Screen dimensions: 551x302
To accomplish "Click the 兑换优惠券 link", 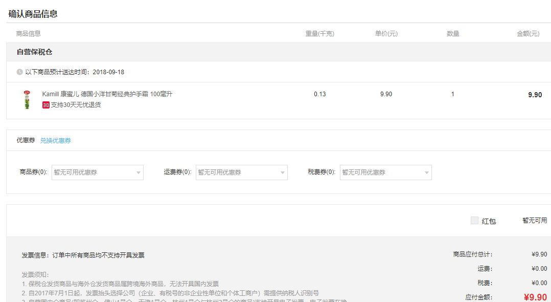I will (55, 140).
